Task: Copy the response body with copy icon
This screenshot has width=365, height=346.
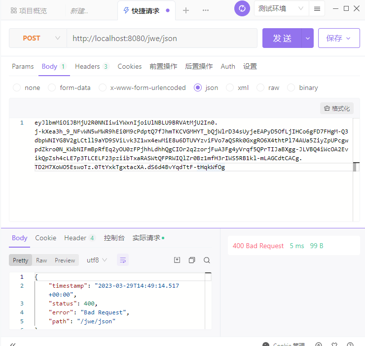Action: (x=192, y=260)
